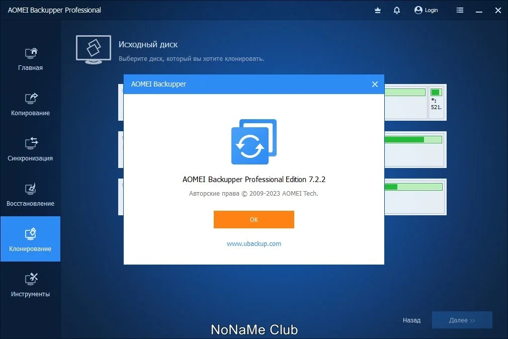Screen dimensions: 508x339
Task: Open the main menu list icon
Action: [460, 11]
